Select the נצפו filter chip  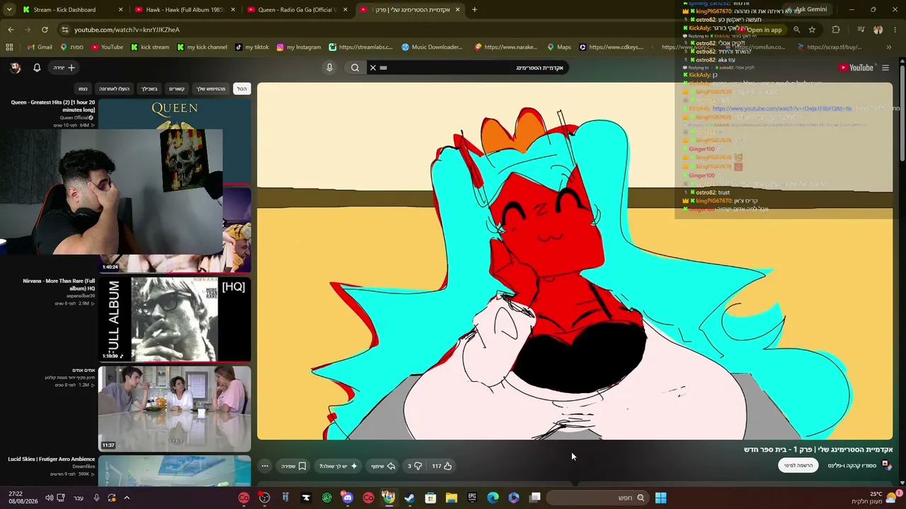(x=83, y=89)
